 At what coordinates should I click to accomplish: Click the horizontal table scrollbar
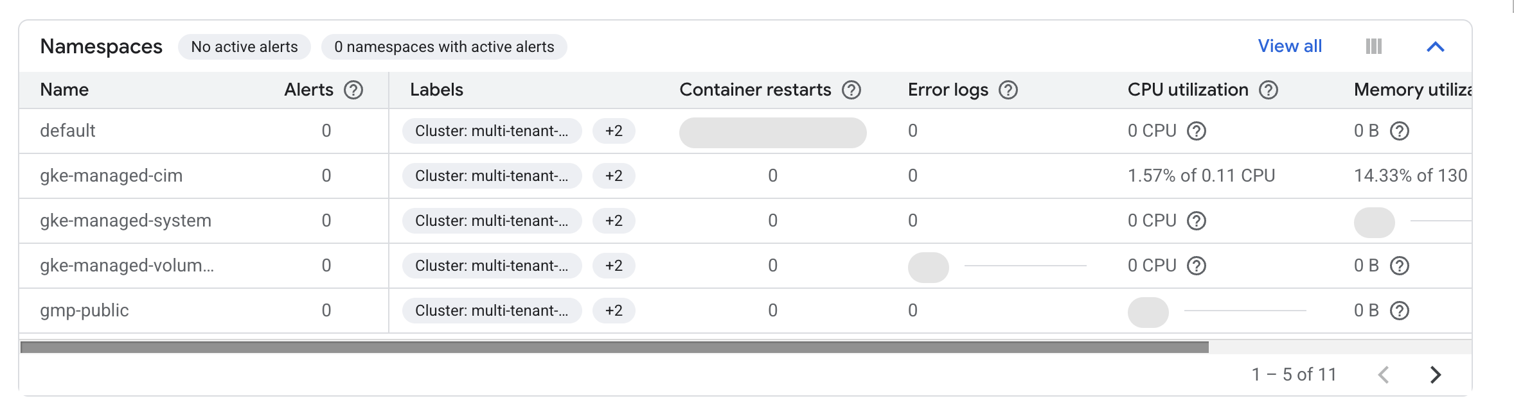(x=614, y=347)
